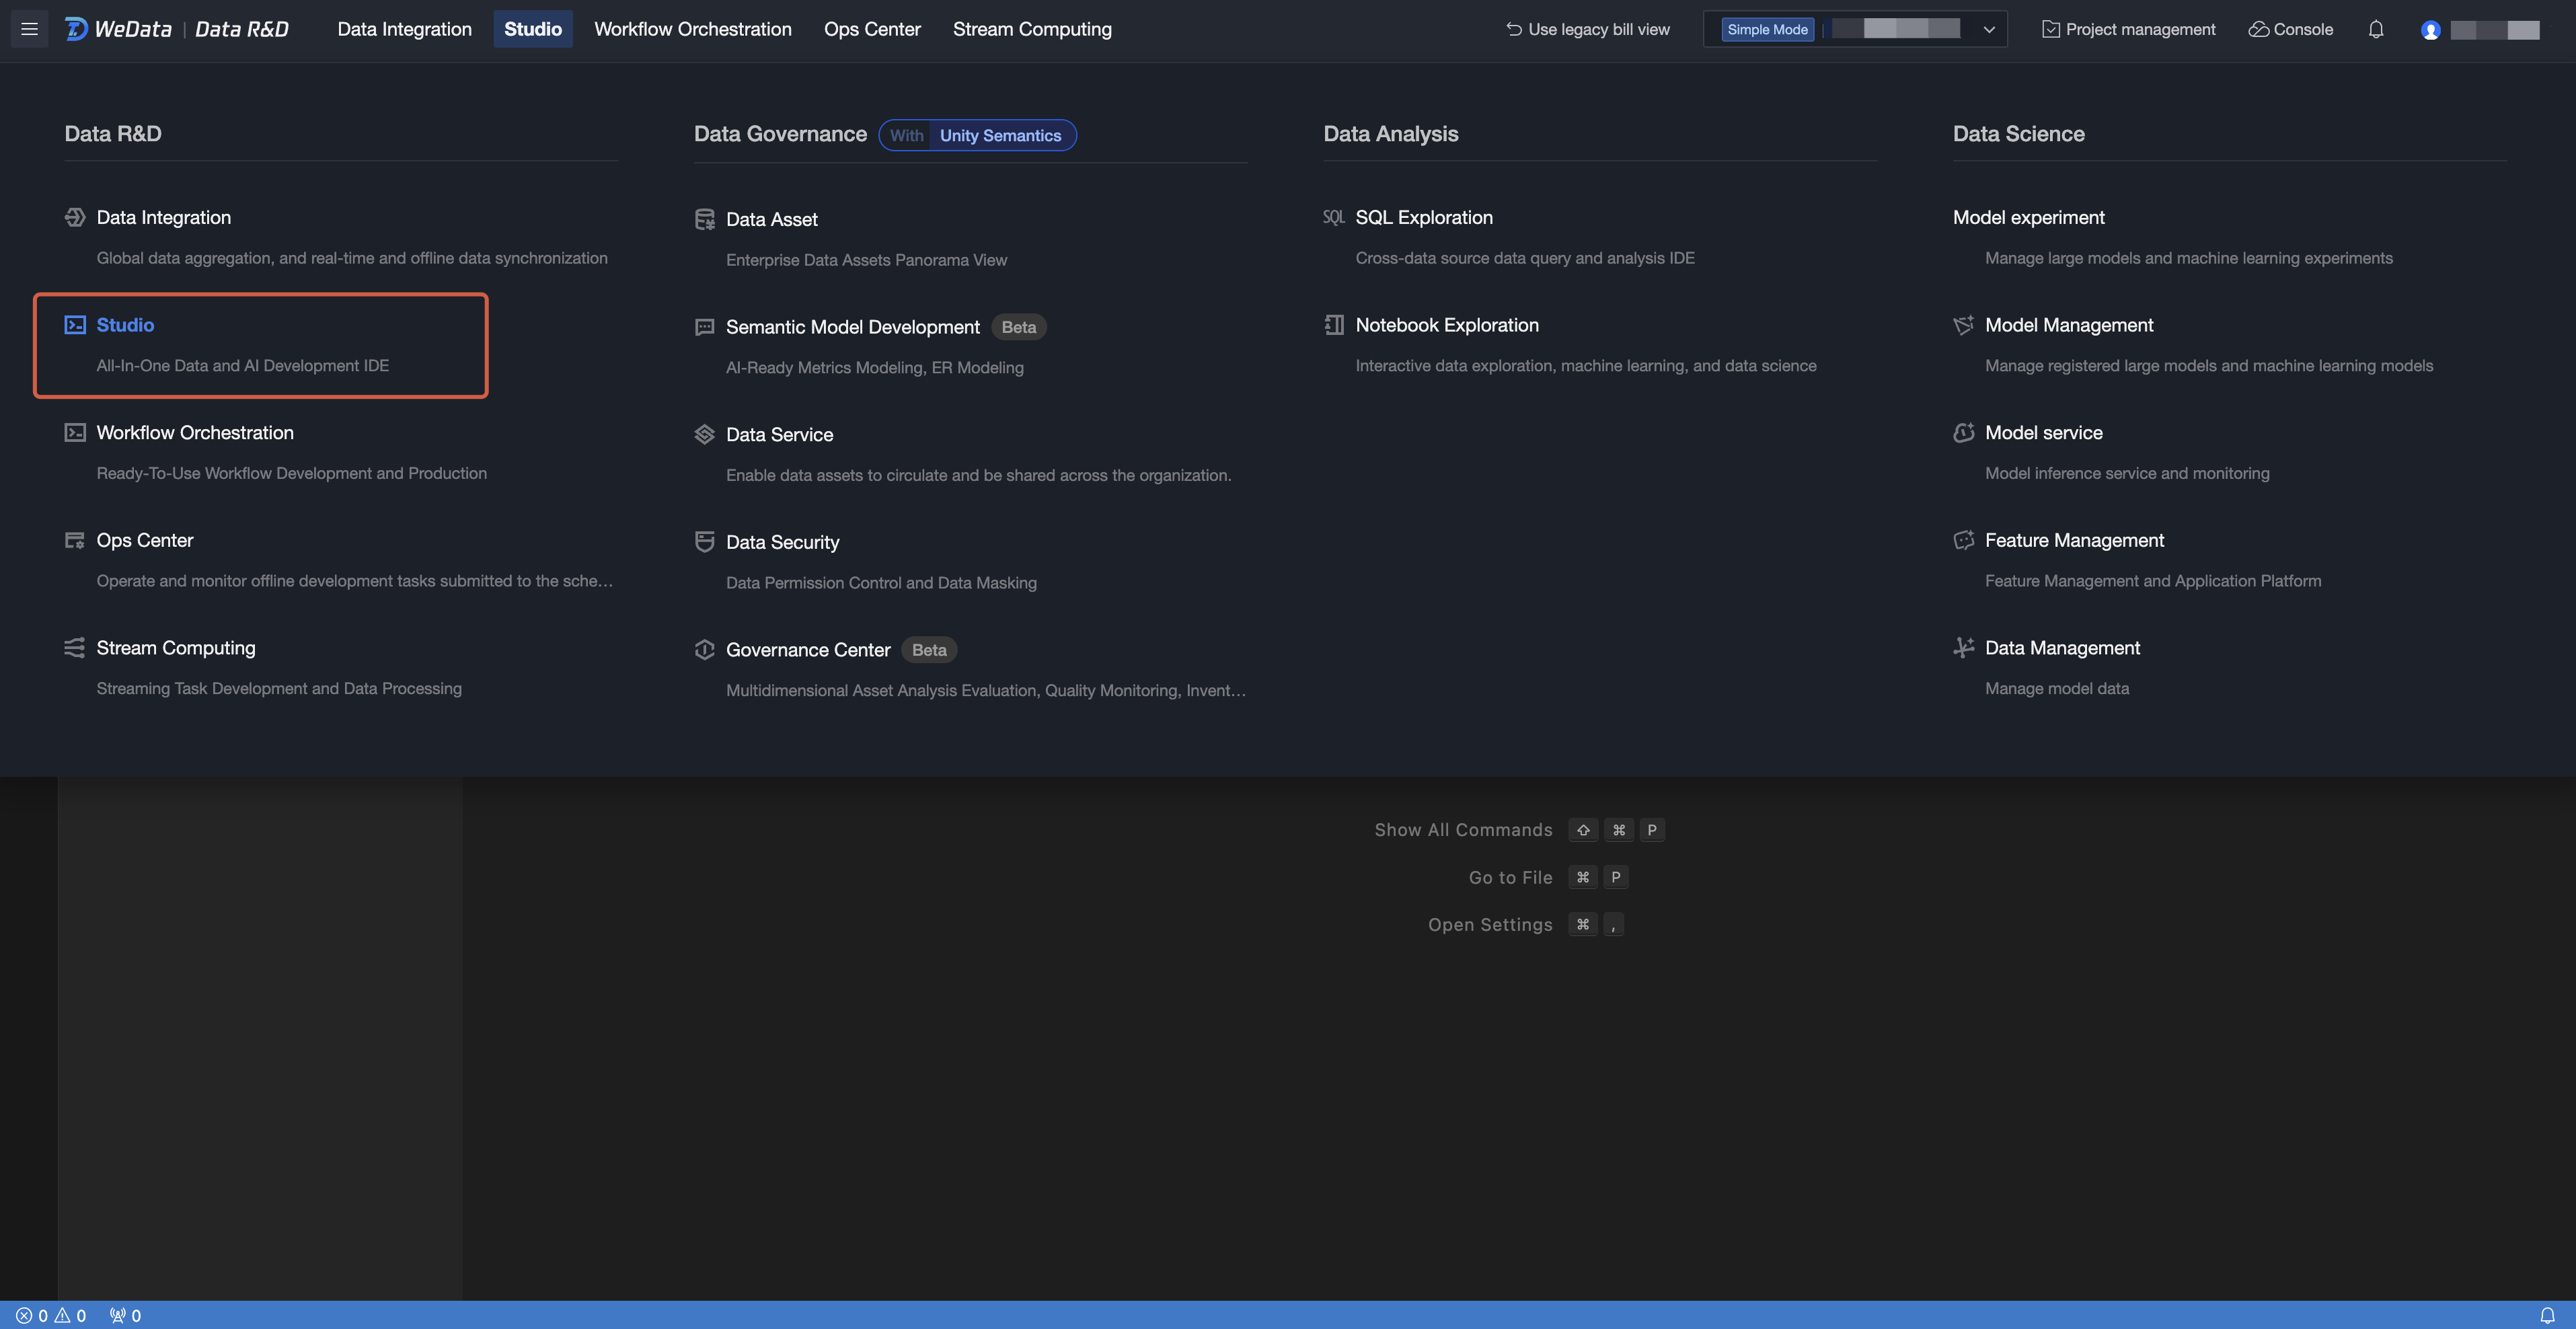Open the Workflow Orchestration top tab
This screenshot has width=2576, height=1329.
pos(692,29)
